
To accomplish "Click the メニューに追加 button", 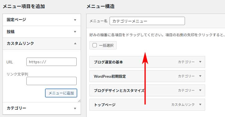I will tap(61, 93).
